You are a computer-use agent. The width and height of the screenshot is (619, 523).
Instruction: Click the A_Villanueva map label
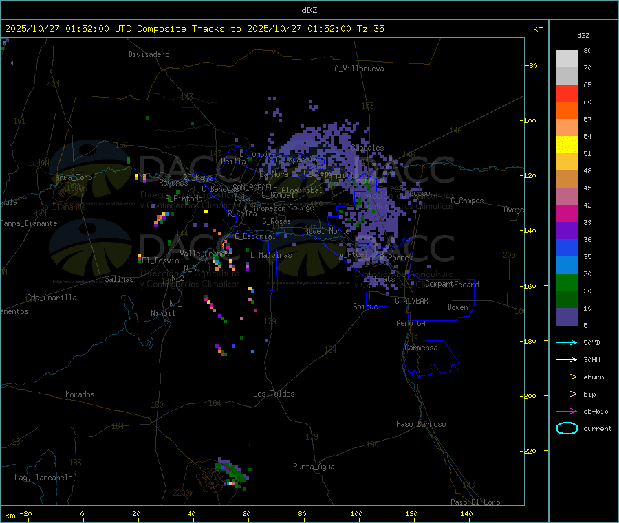(359, 69)
